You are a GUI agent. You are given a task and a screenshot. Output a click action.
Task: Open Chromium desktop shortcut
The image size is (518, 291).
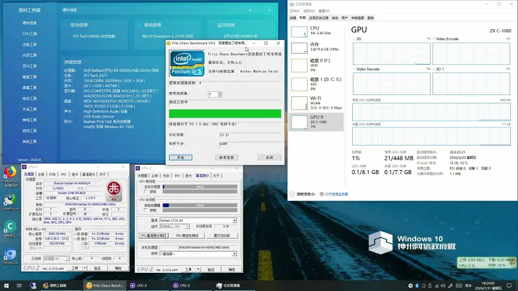pos(10,256)
